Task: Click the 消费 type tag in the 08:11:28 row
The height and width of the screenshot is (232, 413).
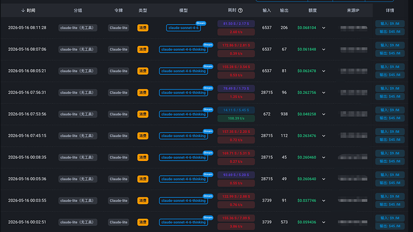Action: 143,28
